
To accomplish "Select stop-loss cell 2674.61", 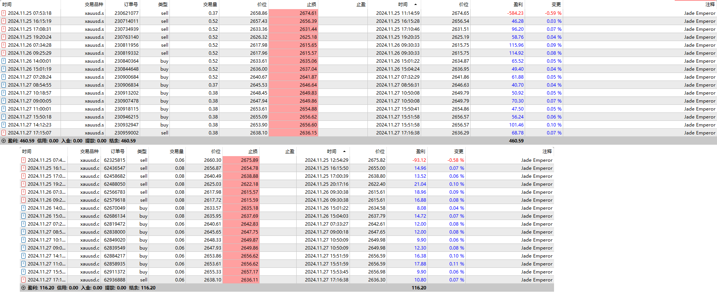I will tap(308, 13).
